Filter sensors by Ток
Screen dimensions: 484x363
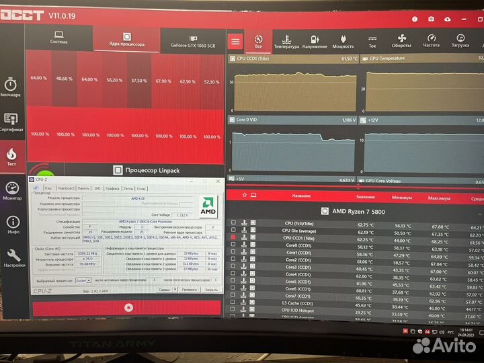[372, 42]
